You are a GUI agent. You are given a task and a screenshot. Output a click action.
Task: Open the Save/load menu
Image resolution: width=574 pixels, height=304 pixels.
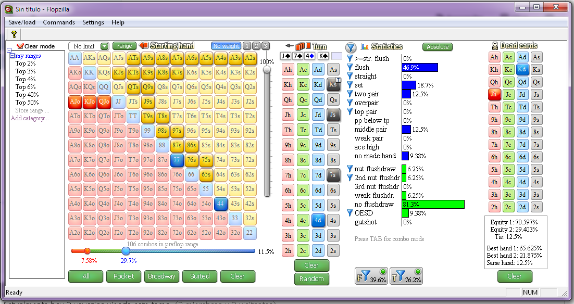(x=22, y=22)
